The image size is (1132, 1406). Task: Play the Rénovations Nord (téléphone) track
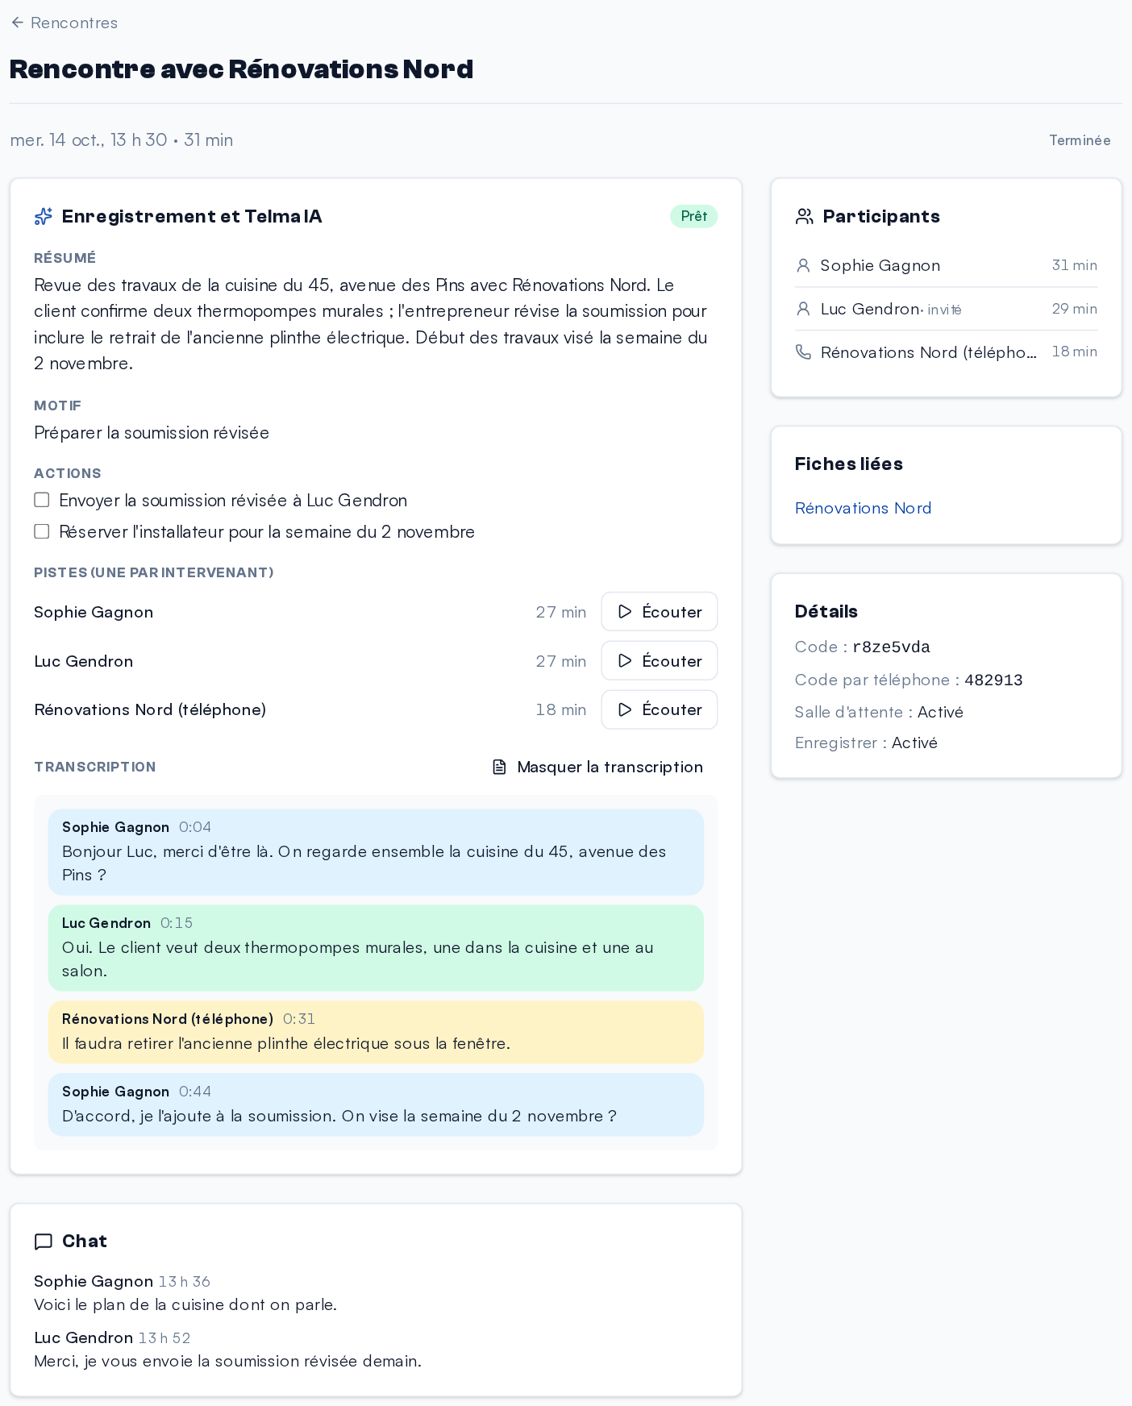[x=660, y=709]
